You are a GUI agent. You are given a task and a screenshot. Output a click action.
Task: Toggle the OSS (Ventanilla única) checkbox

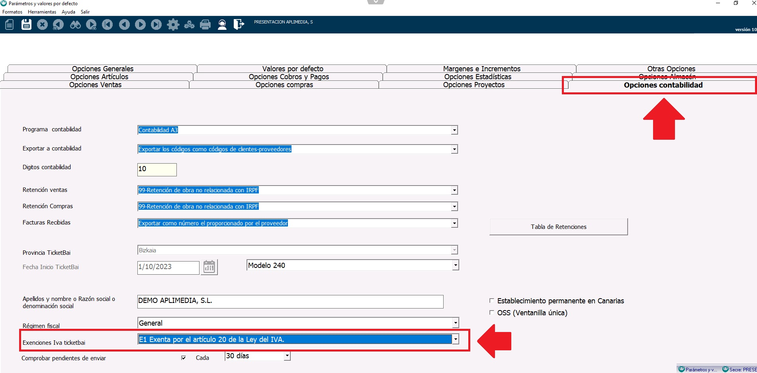tap(492, 312)
